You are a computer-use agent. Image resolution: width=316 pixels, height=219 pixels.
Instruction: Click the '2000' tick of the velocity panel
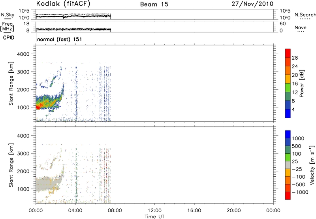23,171
